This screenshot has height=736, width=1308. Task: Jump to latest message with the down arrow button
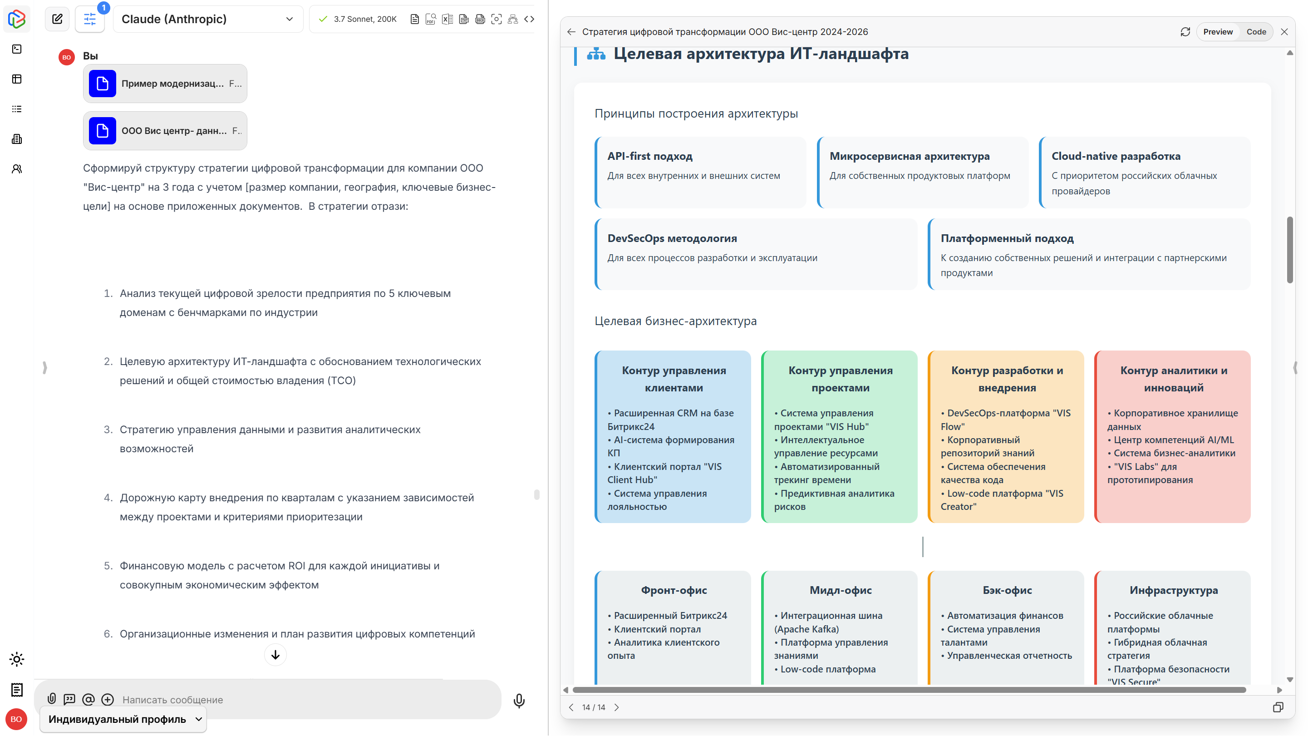point(275,655)
